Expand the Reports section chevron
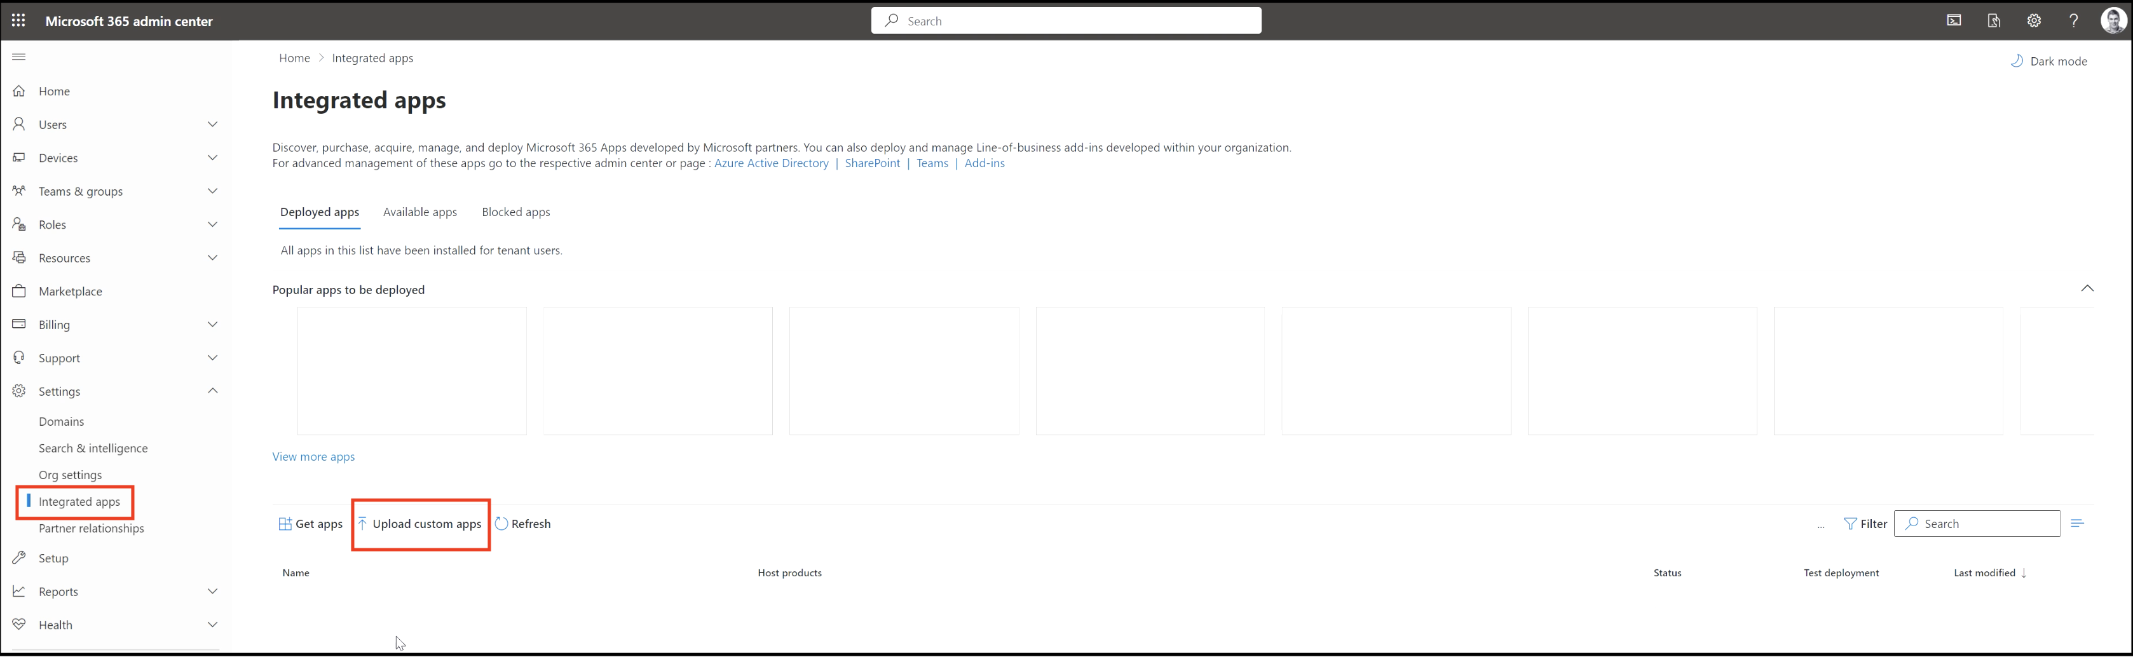2133x657 pixels. tap(213, 592)
